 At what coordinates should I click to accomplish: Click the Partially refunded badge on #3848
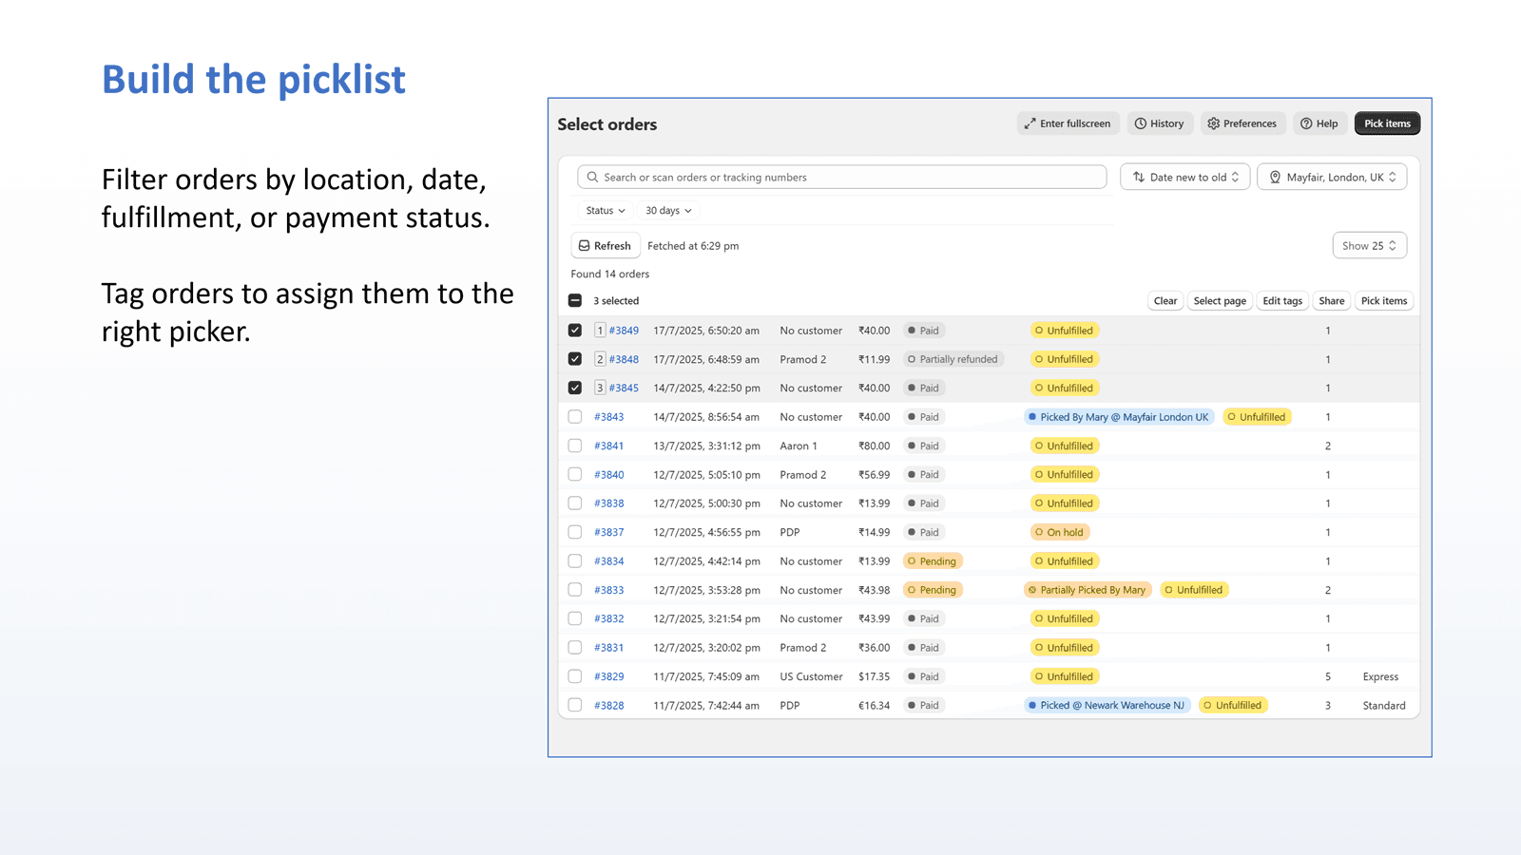[953, 359]
